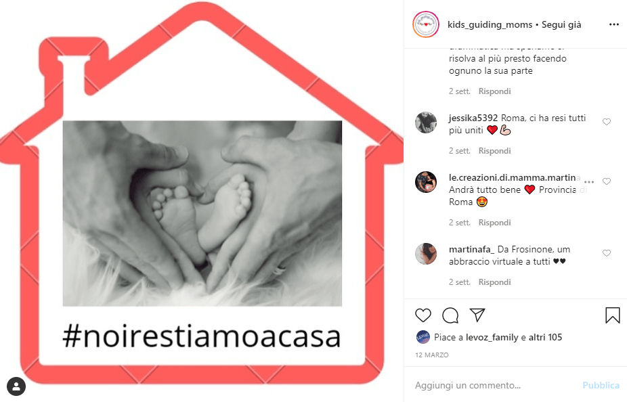Image resolution: width=627 pixels, height=402 pixels.
Task: Open the kids_guiding_moms username link
Action: 490,25
